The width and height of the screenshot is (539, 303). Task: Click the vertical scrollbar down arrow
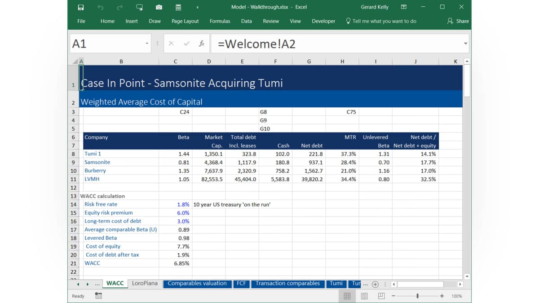click(467, 277)
